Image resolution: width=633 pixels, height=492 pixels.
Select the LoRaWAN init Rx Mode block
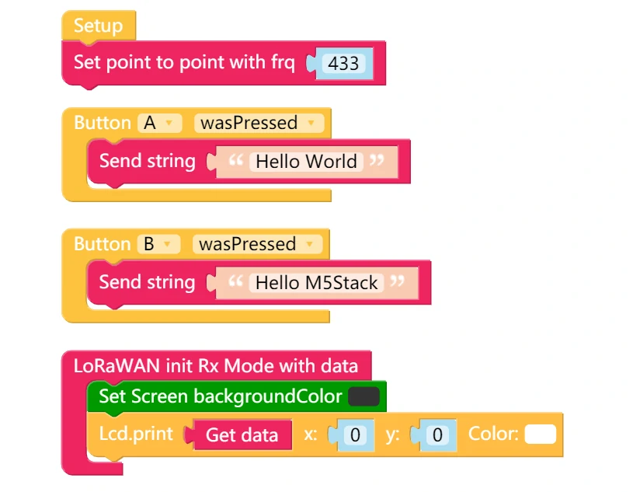(x=216, y=366)
